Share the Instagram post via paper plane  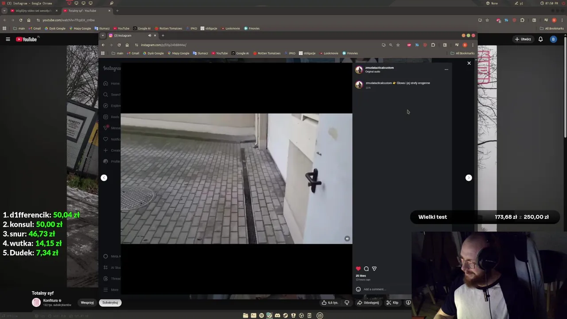[x=374, y=268]
